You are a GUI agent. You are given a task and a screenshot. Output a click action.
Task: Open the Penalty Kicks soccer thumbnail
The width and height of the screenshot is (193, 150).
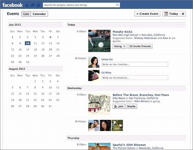(x=99, y=41)
